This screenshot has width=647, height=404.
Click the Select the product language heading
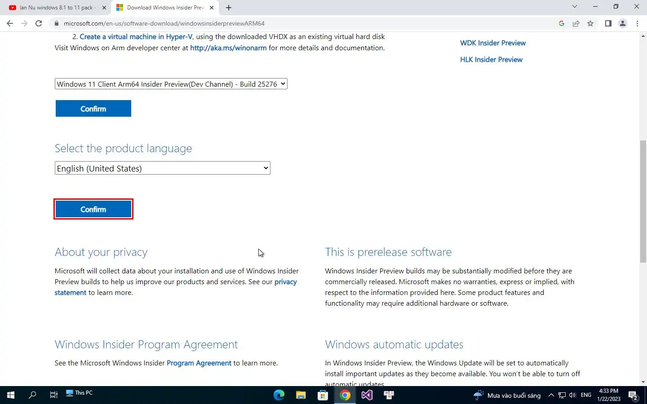coord(123,149)
